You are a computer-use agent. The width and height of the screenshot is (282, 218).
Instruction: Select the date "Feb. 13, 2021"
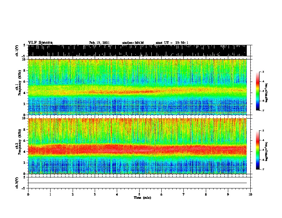pos(99,43)
